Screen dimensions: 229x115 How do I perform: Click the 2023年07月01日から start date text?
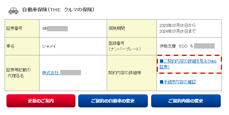178,25
